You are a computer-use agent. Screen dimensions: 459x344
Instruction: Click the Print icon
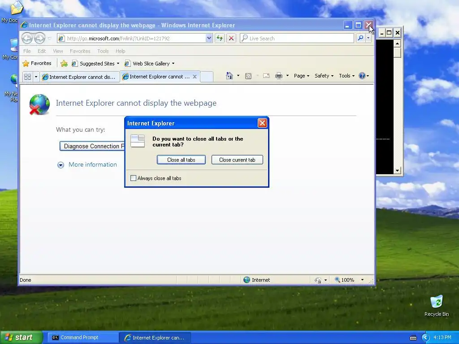tap(279, 76)
